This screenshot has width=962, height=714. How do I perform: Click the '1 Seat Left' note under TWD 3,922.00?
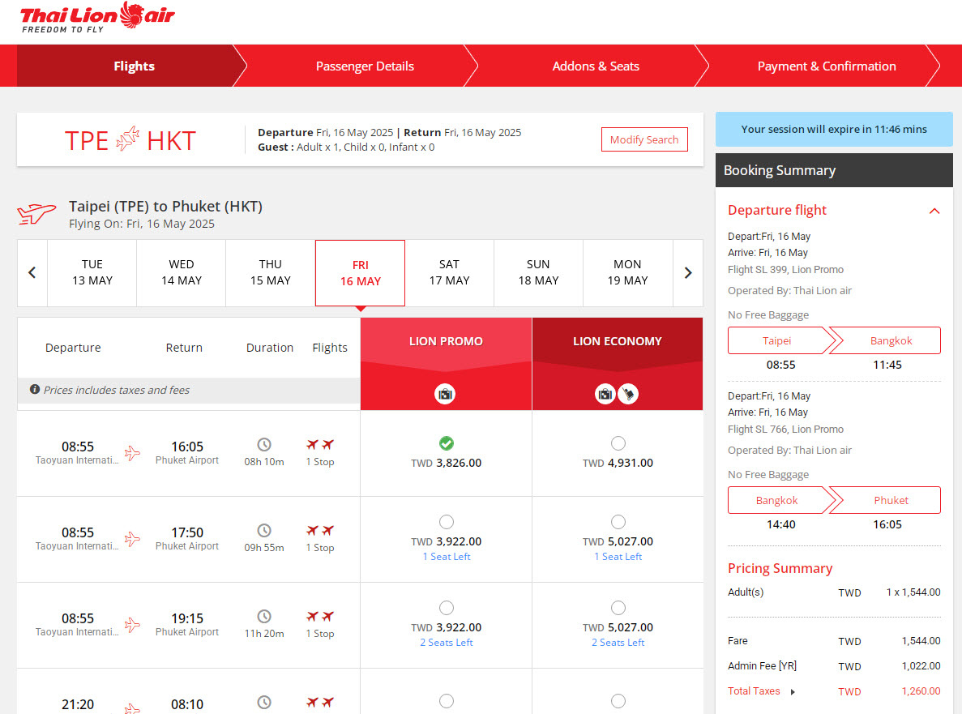[x=447, y=556]
